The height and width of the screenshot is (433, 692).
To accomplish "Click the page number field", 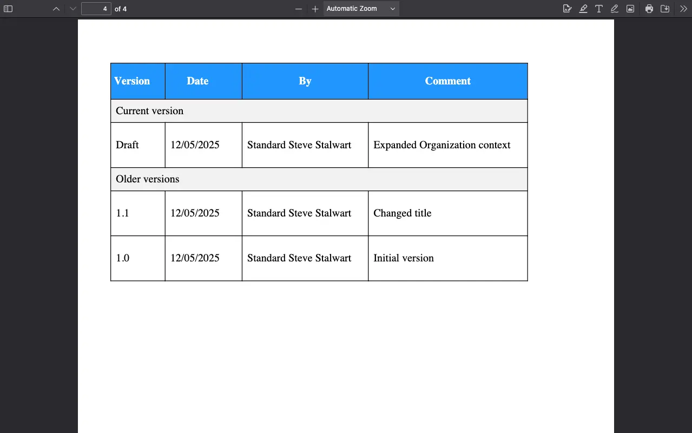I will (x=96, y=9).
